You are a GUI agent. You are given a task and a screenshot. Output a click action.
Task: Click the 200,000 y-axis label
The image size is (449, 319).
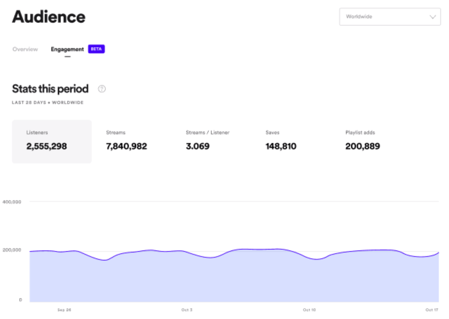click(12, 250)
